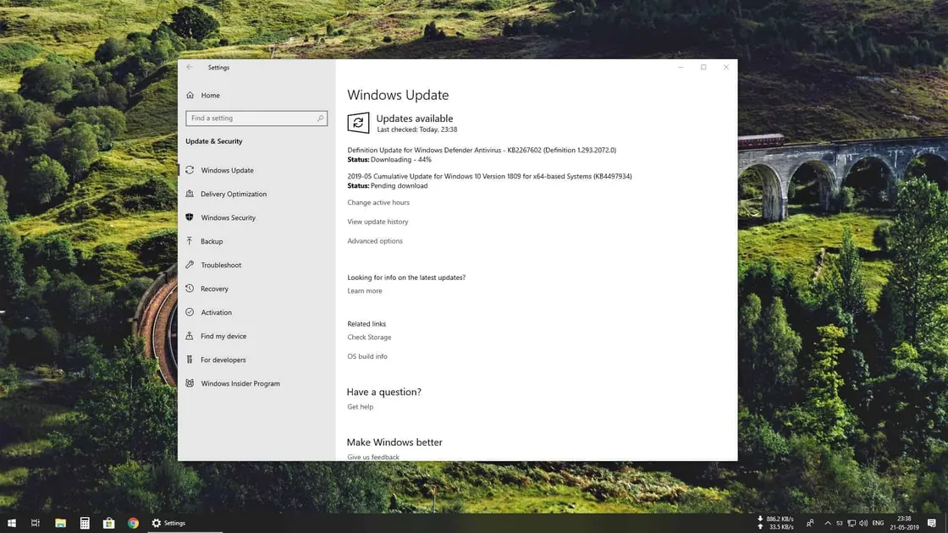Open the Calculator from the taskbar
Screen dimensions: 948x533
[85, 523]
